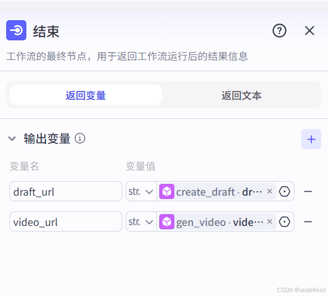Show info tooltip next to 输出变量
Viewport: 328px width, 296px height.
point(80,138)
